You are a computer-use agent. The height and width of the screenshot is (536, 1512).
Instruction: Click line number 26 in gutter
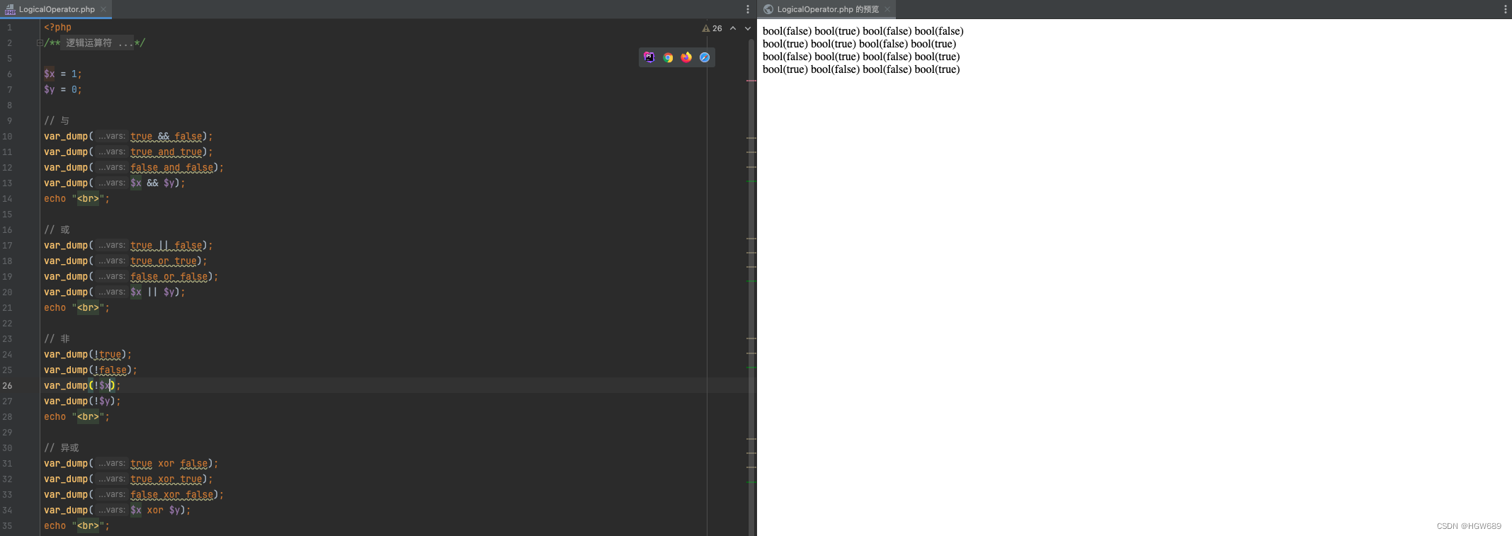pyautogui.click(x=7, y=386)
